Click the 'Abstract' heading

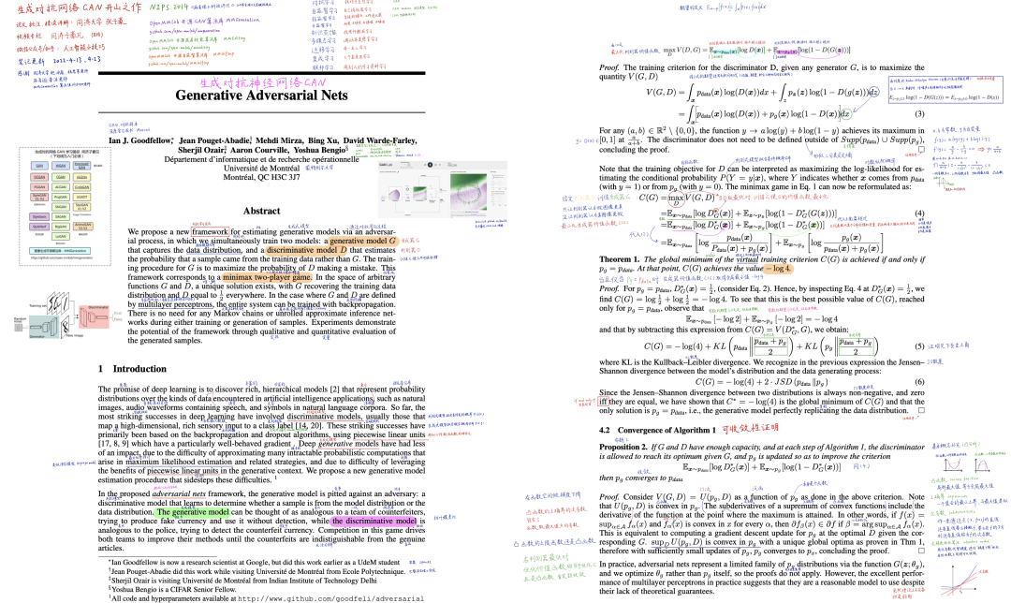261,211
